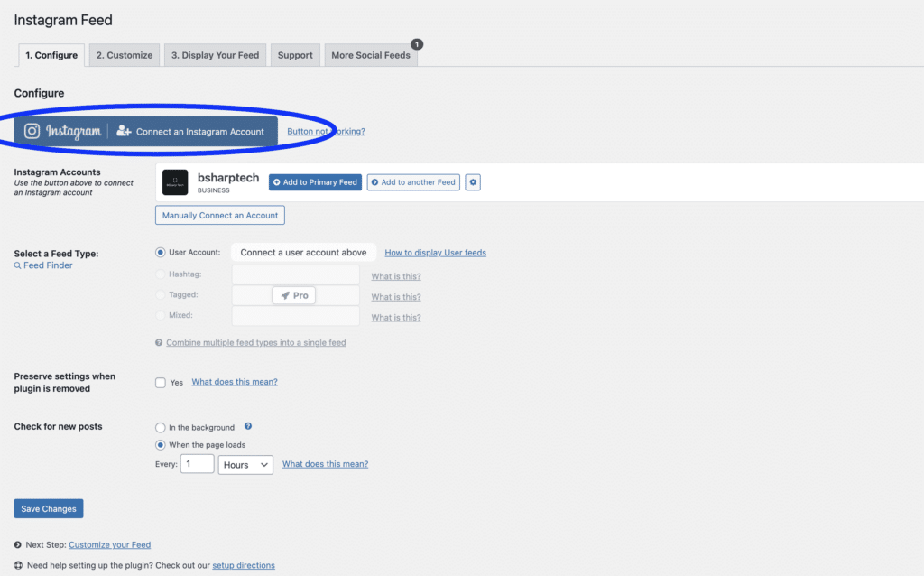924x576 pixels.
Task: Select the User Account radio button
Action: [x=161, y=252]
